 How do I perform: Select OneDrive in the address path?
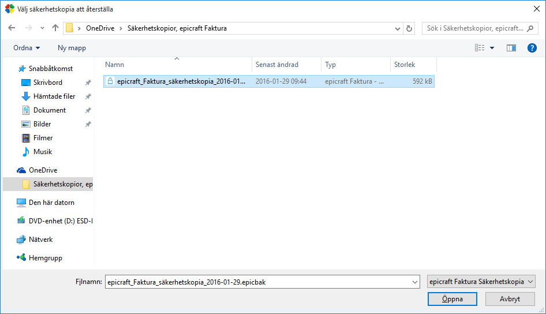[100, 28]
